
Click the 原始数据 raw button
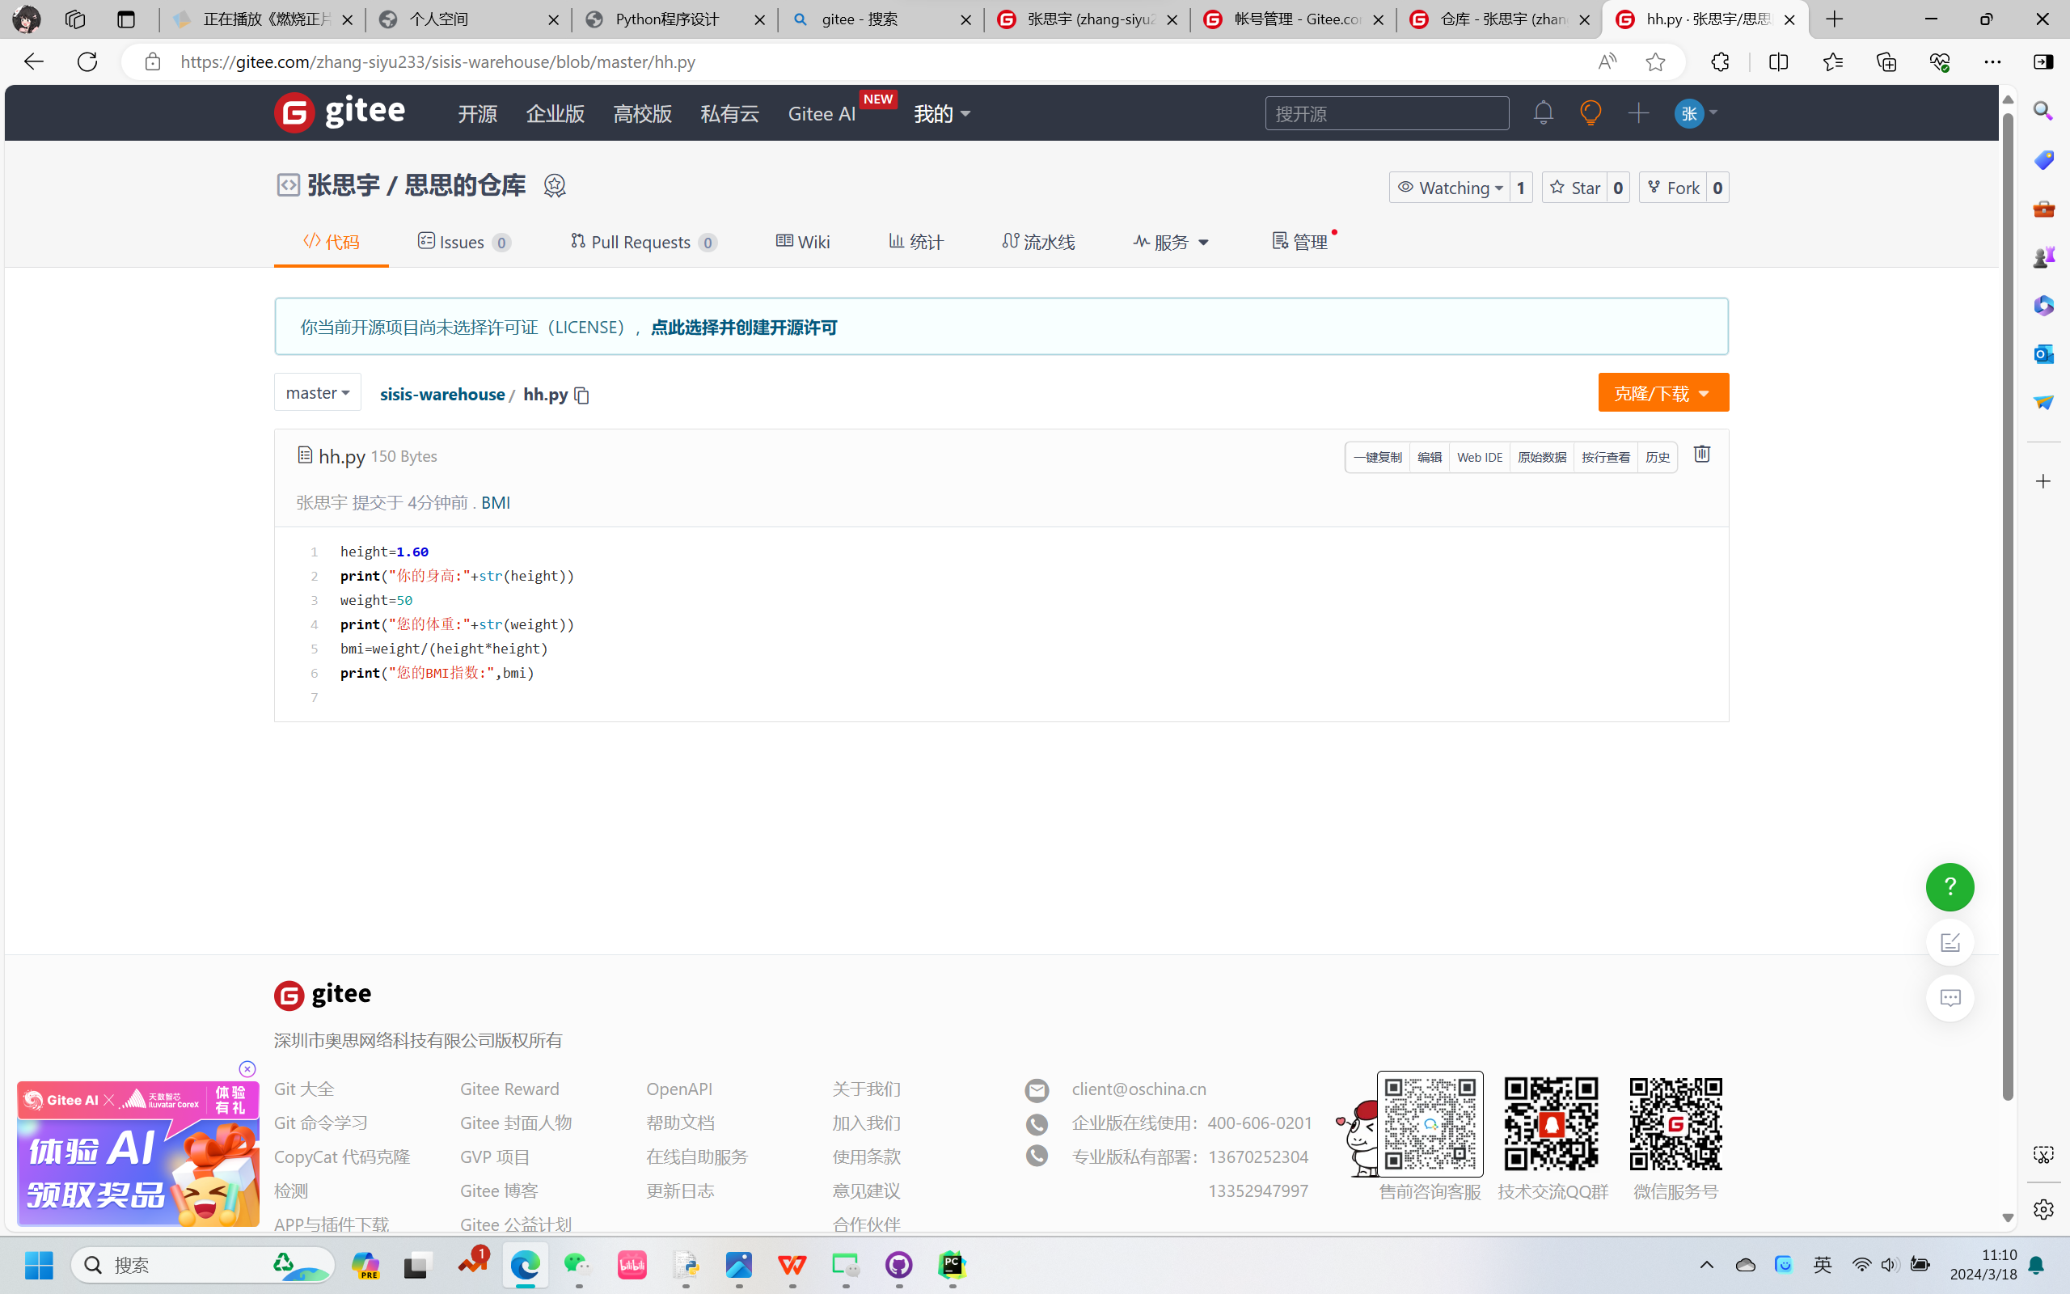(1541, 457)
